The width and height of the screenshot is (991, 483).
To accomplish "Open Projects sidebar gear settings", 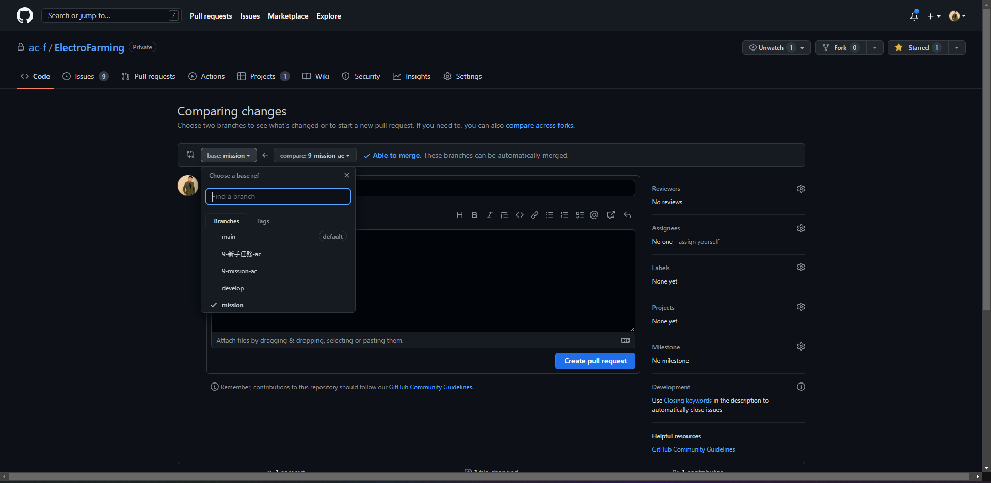I will tap(801, 307).
